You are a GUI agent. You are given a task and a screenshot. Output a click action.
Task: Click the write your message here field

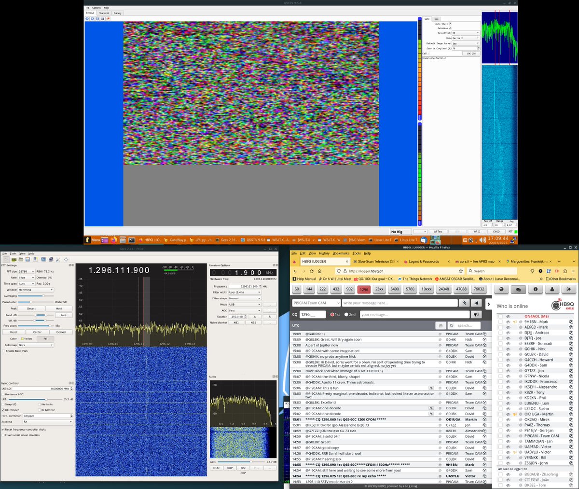pyautogui.click(x=400, y=303)
